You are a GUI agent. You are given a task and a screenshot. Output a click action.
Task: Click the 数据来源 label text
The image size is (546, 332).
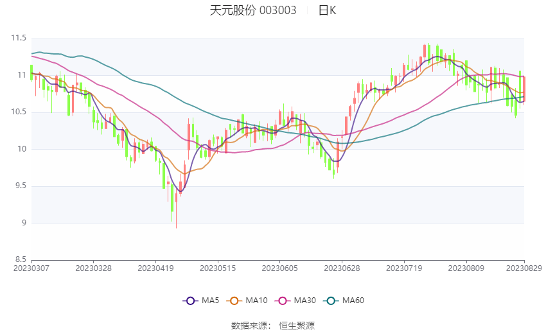(x=251, y=326)
